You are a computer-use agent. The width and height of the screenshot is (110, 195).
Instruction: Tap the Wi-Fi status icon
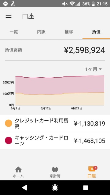coord(72,4)
